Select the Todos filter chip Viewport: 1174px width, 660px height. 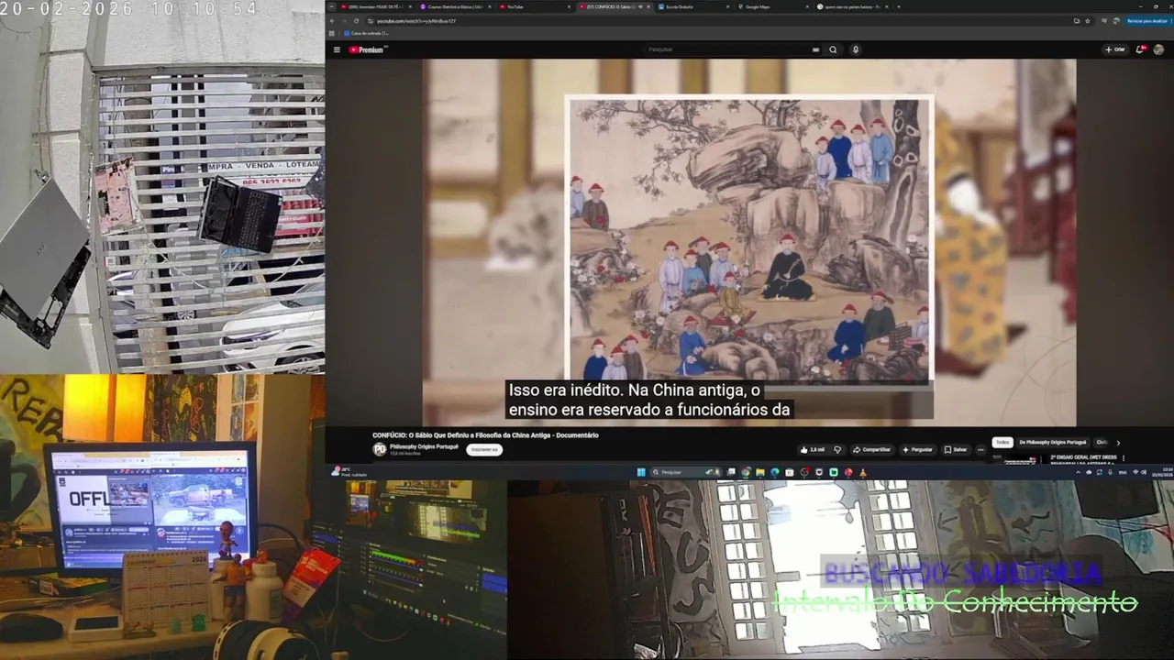pyautogui.click(x=1002, y=442)
